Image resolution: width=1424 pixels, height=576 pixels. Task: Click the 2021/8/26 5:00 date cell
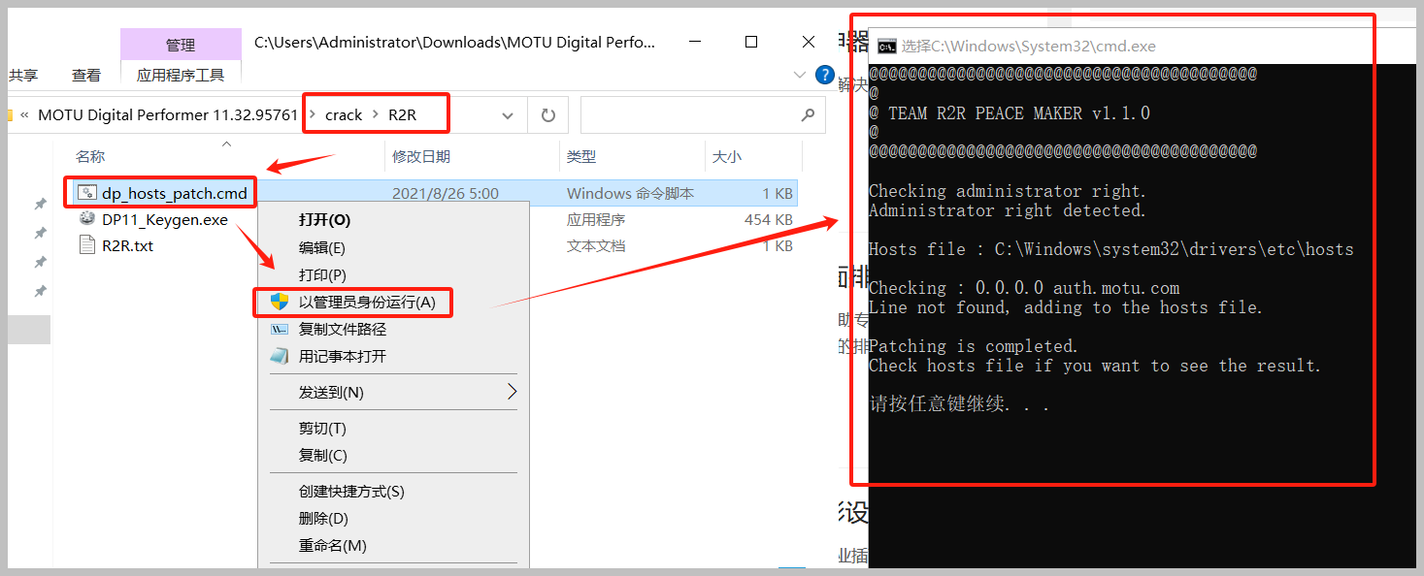click(445, 193)
